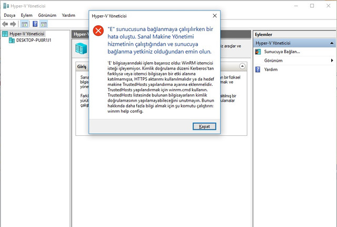Viewport: 337px width, 227px height.
Task: Select DESKTOP-PU8R1J1 in the tree
Action: click(x=34, y=40)
